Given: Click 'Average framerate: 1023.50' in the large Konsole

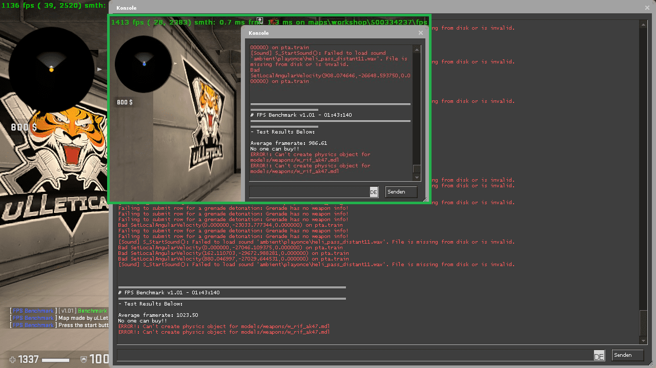Looking at the screenshot, I should pos(158,315).
